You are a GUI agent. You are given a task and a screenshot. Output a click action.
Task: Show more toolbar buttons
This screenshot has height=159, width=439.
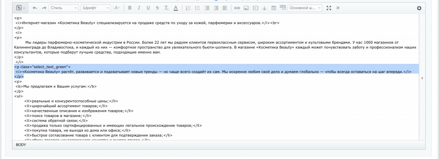pos(338,8)
